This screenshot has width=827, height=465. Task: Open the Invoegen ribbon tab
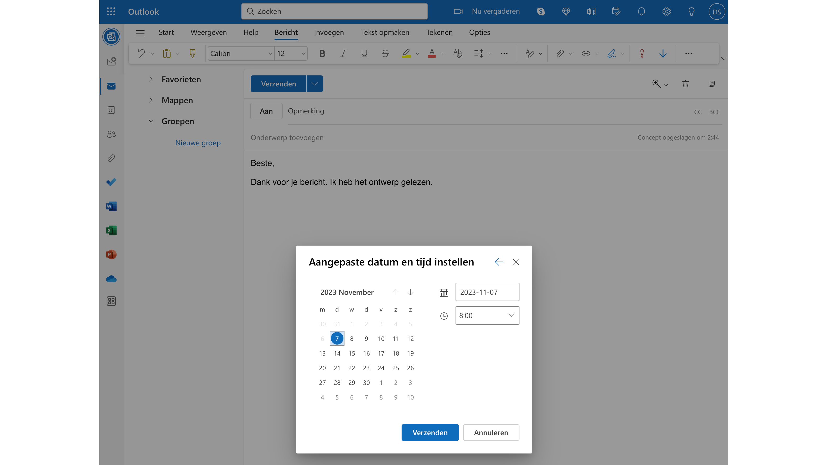tap(329, 32)
